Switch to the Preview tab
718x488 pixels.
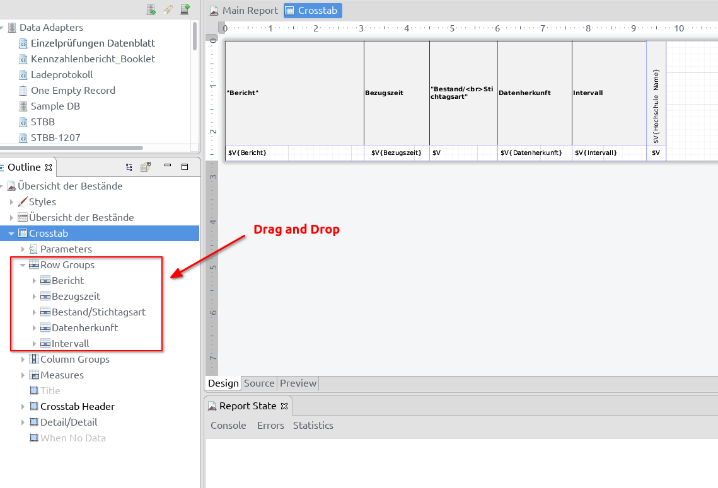pos(298,383)
